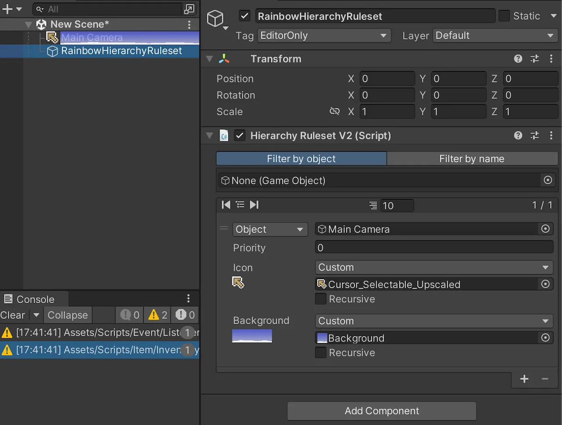The width and height of the screenshot is (562, 425).
Task: Open Transform component kebab menu
Action: (551, 59)
